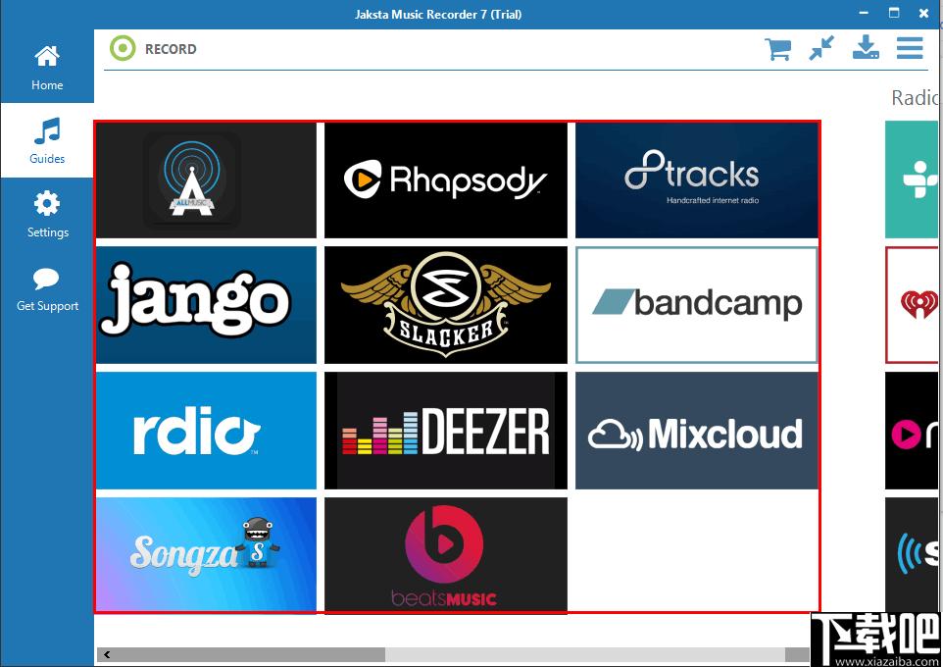Open Get Support in sidebar

point(47,289)
